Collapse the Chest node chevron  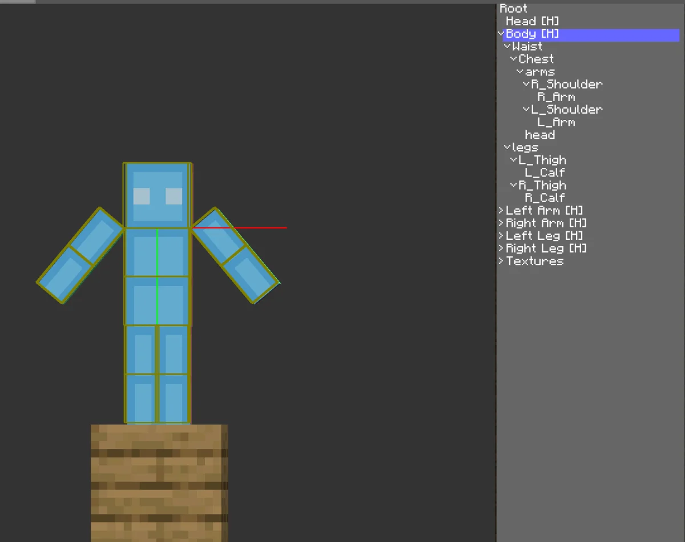pyautogui.click(x=514, y=59)
